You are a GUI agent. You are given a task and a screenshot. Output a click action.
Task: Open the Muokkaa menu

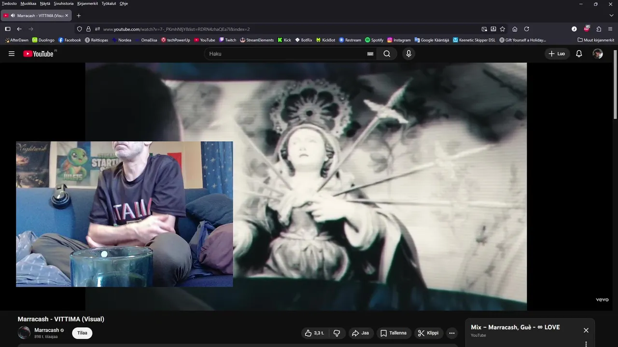pyautogui.click(x=28, y=3)
